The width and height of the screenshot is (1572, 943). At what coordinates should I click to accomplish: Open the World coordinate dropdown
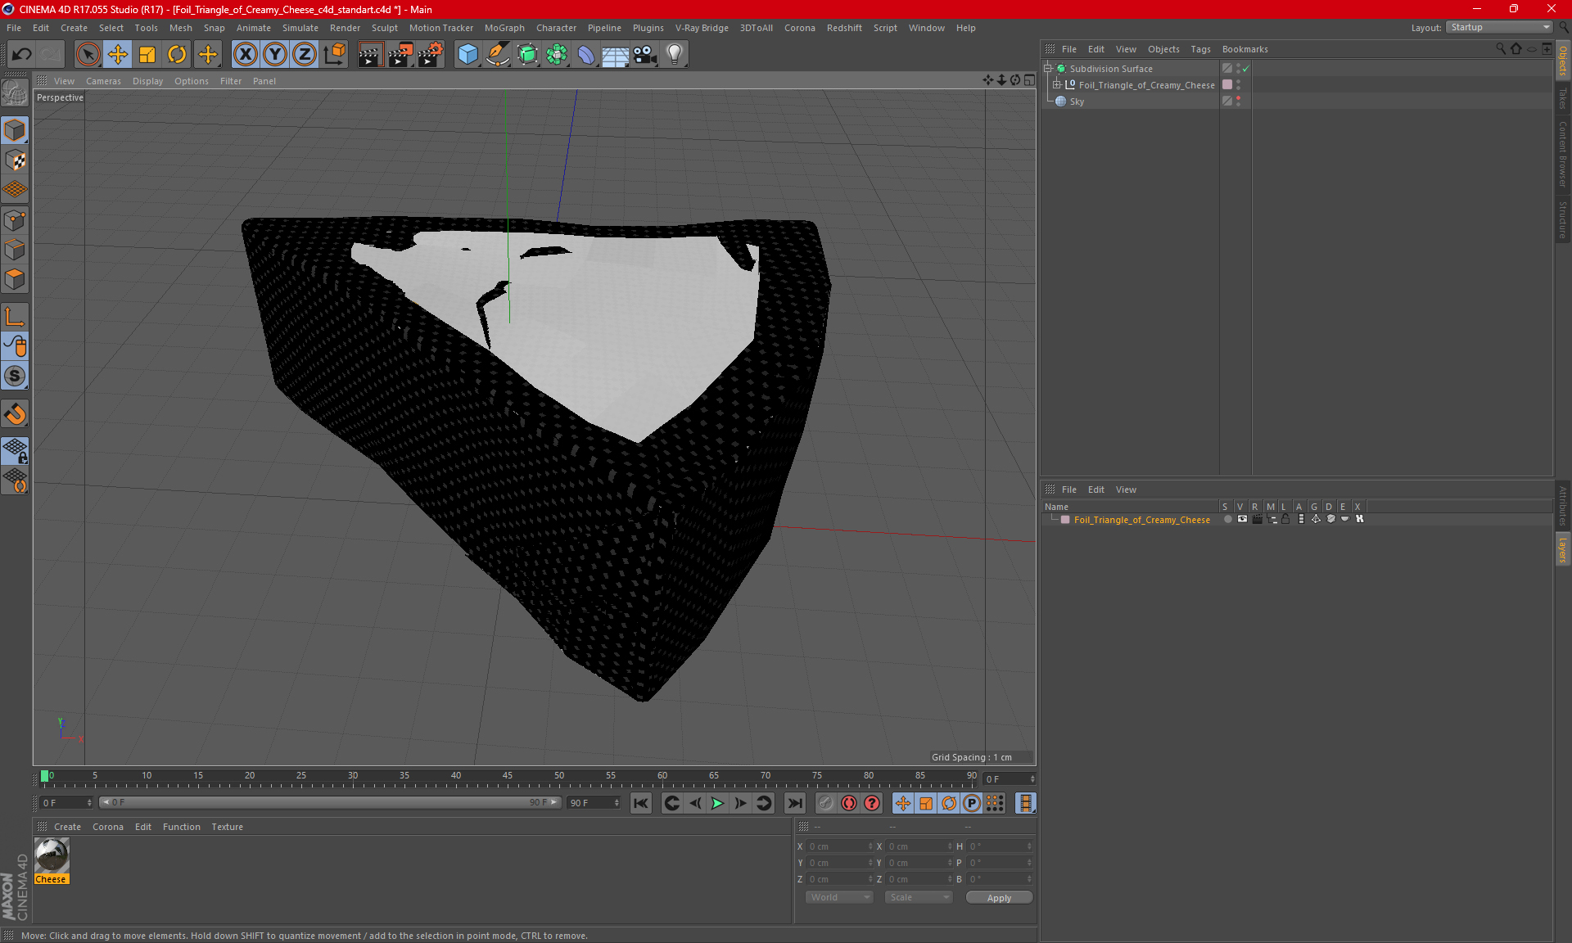click(x=839, y=897)
